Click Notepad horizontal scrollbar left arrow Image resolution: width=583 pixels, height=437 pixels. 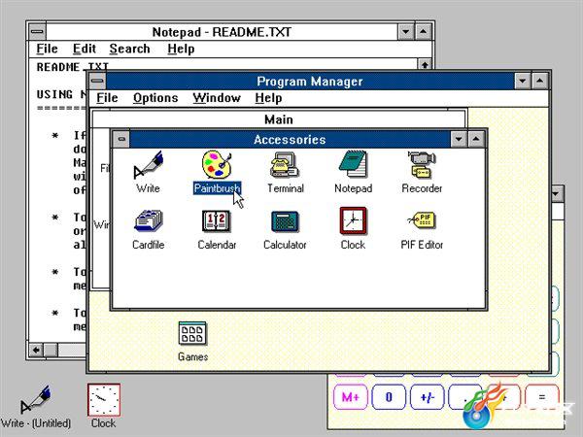(x=36, y=350)
